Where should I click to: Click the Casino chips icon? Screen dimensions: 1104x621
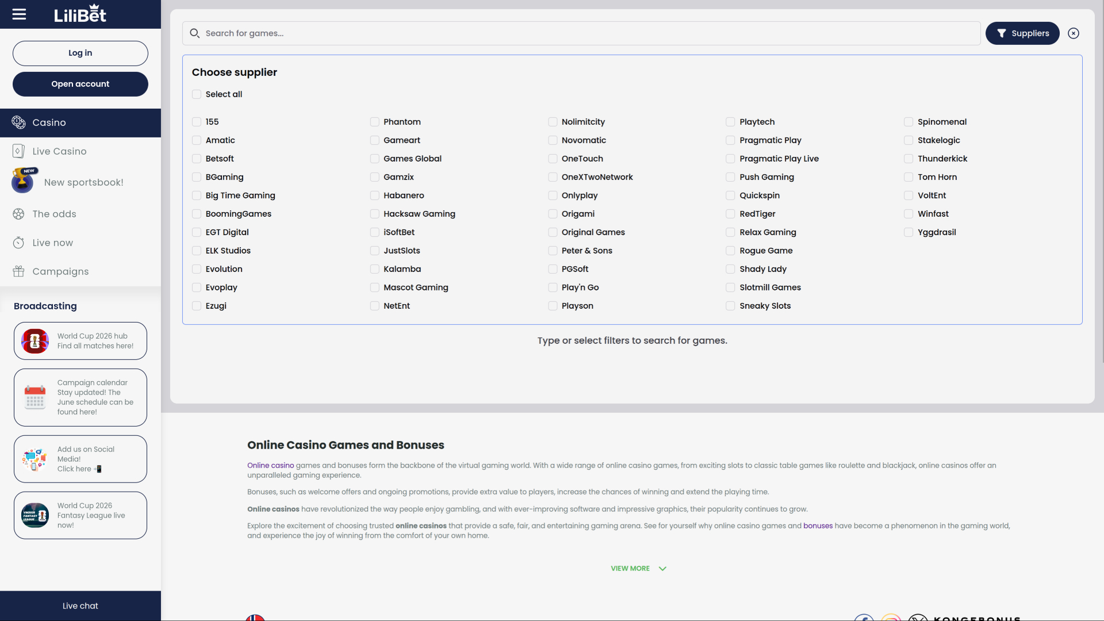pyautogui.click(x=18, y=122)
